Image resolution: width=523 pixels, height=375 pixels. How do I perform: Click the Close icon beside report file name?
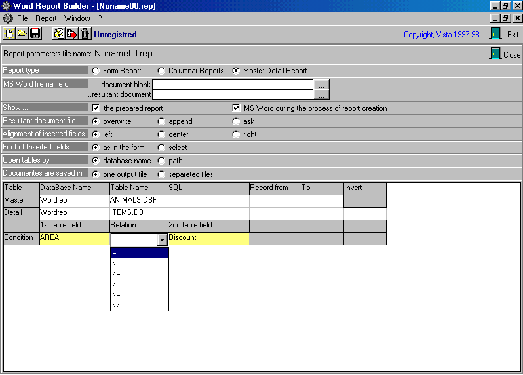[495, 54]
